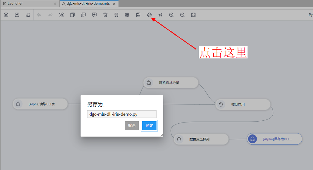Cut selected nodes with the scissors icon
This screenshot has width=313, height=170.
click(x=61, y=15)
